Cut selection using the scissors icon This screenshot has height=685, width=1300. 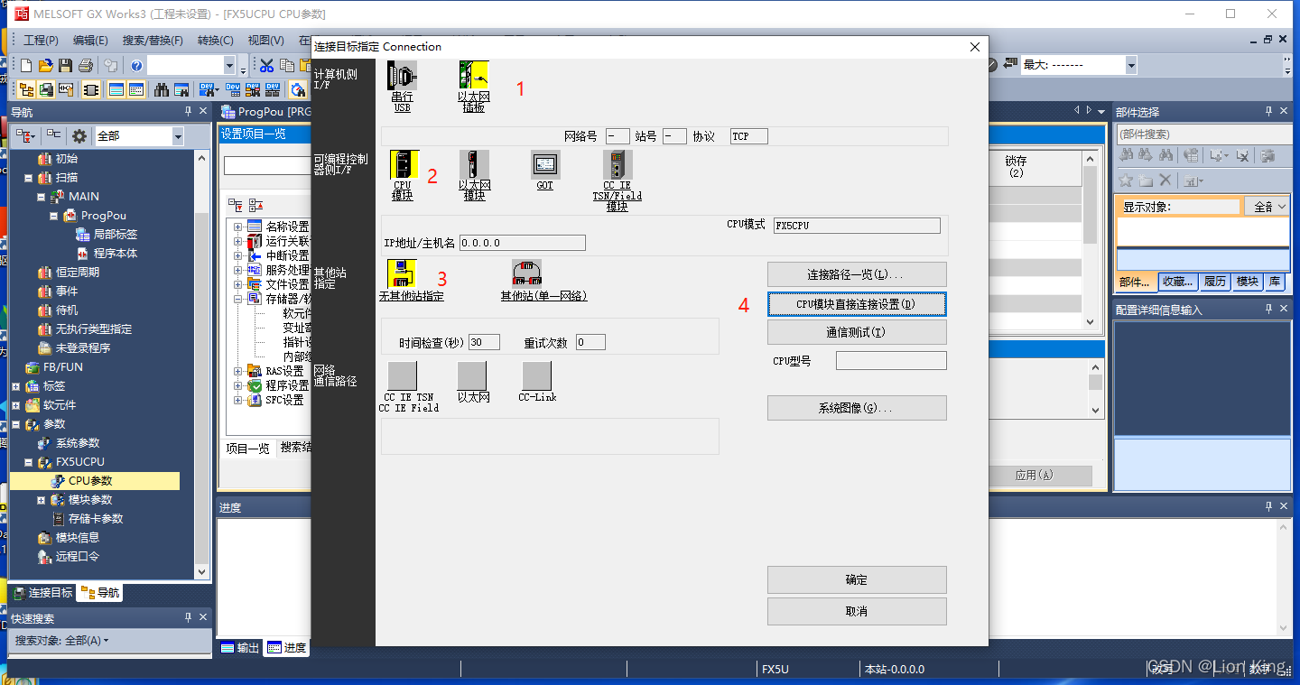tap(266, 65)
